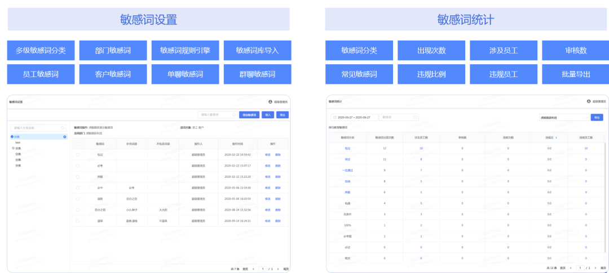
Task: Click 修改 link for the 包过 row
Action: pyautogui.click(x=267, y=154)
